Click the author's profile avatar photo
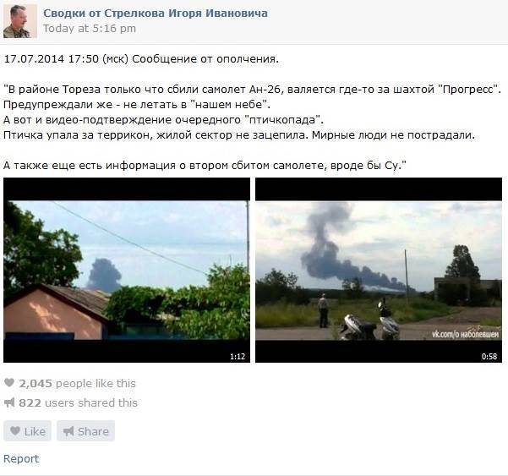The image size is (508, 476). point(20,21)
